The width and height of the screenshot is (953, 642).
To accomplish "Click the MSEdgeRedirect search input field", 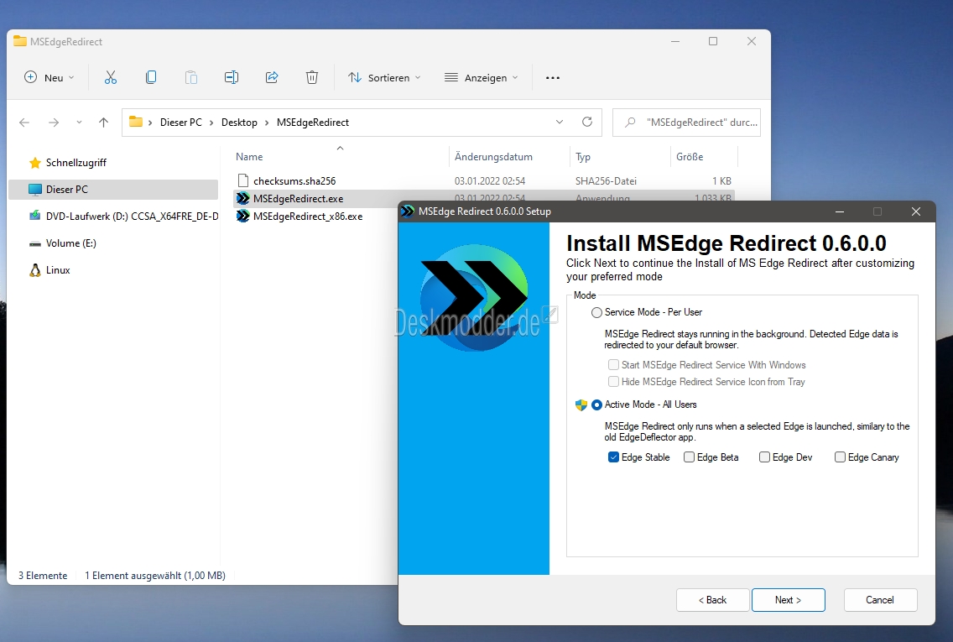I will (x=687, y=123).
